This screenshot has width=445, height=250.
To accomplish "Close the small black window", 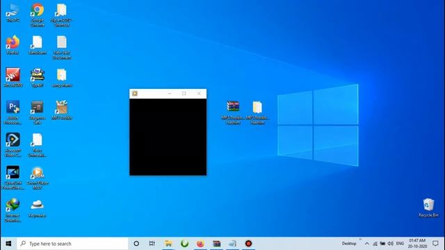I will 199,94.
